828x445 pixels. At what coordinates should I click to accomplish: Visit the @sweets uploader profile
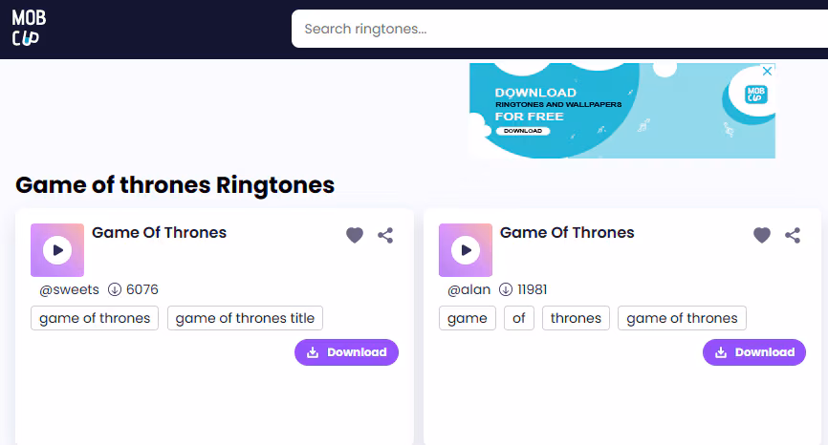69,289
